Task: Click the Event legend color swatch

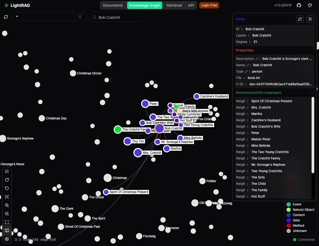Action: pos(289,204)
